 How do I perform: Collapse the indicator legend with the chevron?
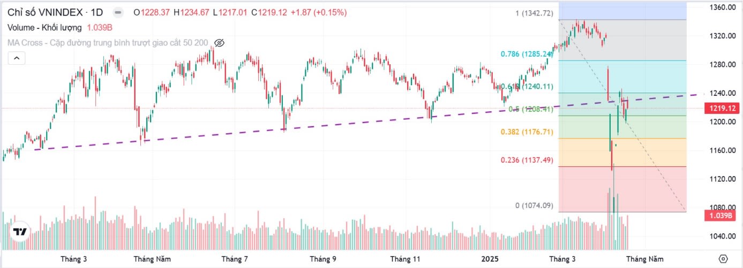(17, 58)
